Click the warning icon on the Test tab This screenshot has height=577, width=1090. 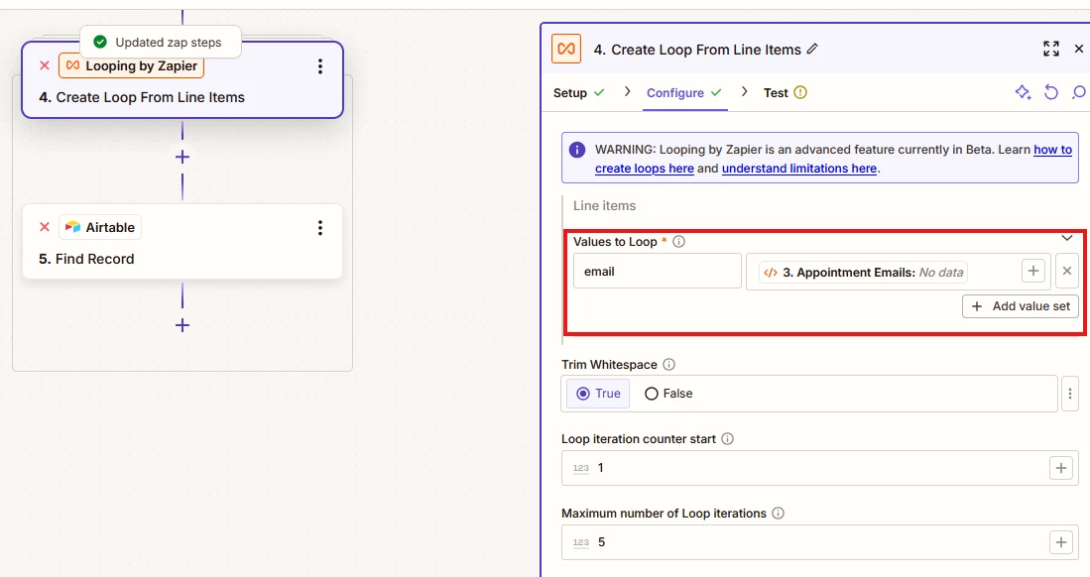(800, 92)
